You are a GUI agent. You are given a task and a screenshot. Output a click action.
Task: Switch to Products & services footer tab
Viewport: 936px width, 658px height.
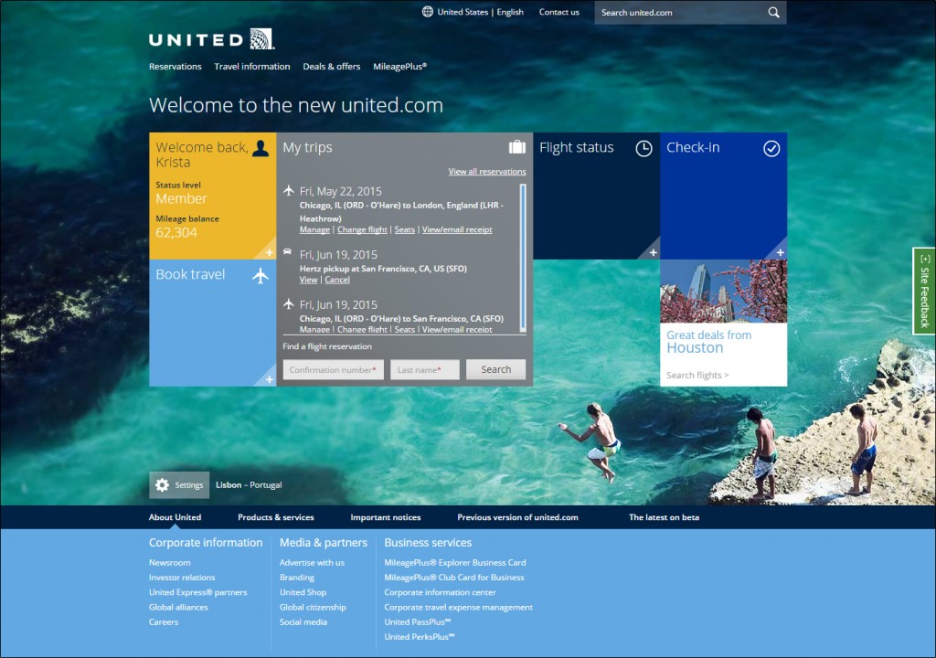tap(275, 517)
